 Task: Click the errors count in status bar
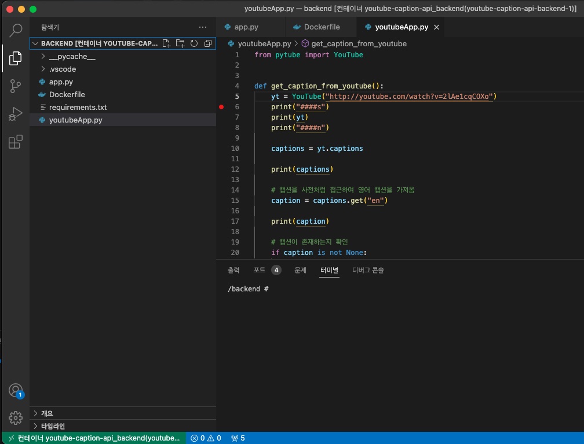click(x=198, y=438)
